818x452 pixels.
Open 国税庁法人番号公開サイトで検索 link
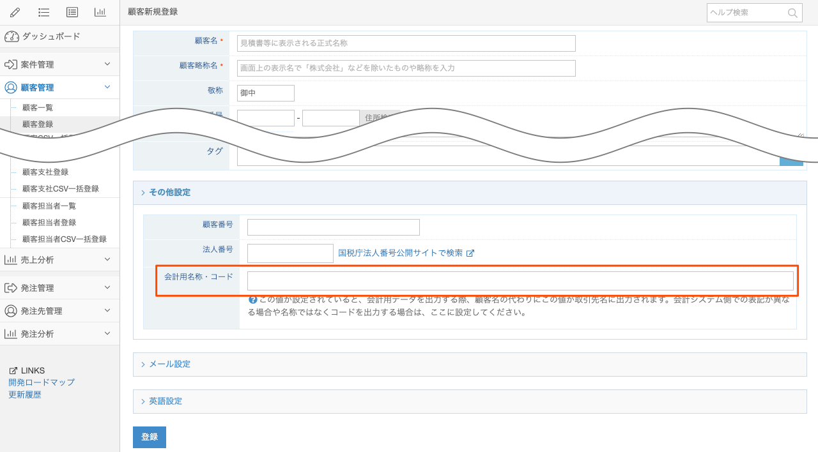click(x=401, y=253)
